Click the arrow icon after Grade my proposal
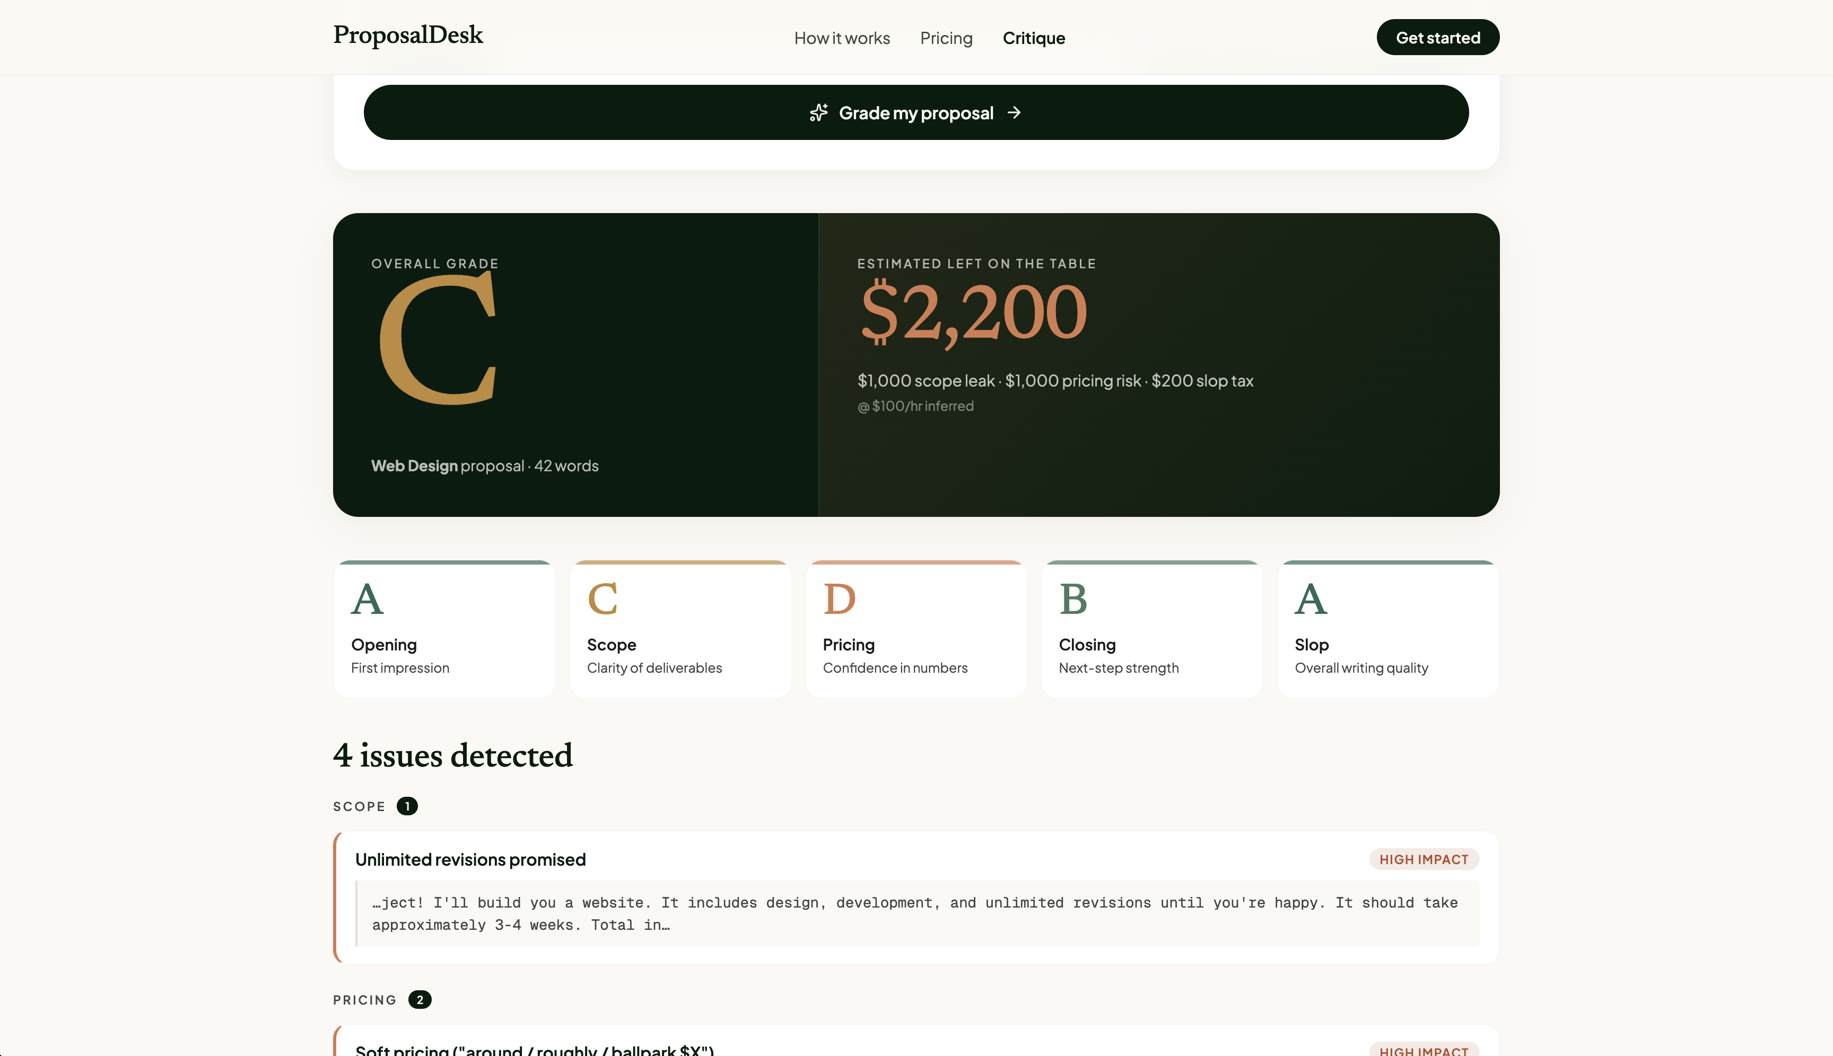The width and height of the screenshot is (1833, 1056). (x=1015, y=112)
